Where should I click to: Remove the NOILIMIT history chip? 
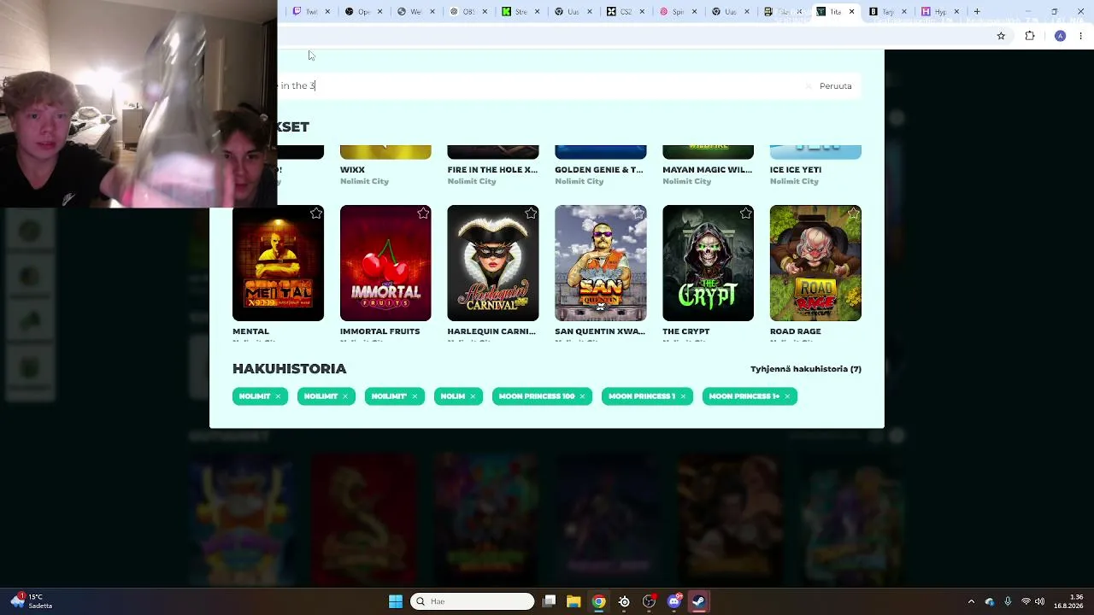point(345,396)
